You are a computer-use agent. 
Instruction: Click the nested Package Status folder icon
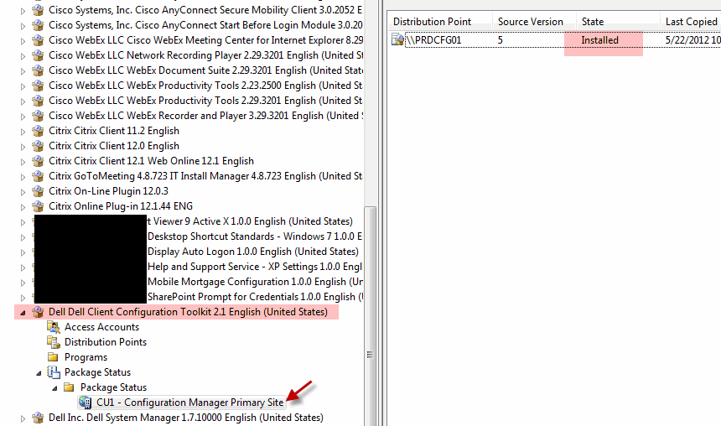click(x=69, y=387)
